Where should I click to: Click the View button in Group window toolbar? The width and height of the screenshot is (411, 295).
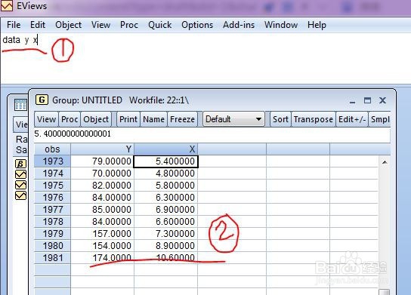point(46,119)
